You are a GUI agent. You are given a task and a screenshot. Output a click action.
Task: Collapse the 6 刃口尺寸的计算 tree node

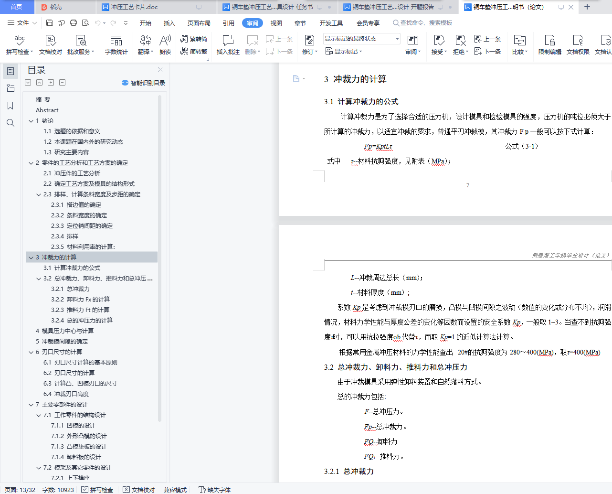point(31,352)
